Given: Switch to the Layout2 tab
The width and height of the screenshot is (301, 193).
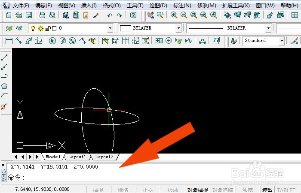Looking at the screenshot, I should click(104, 157).
